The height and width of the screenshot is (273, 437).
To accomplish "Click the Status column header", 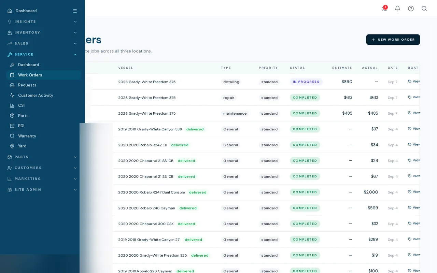I will click(297, 68).
